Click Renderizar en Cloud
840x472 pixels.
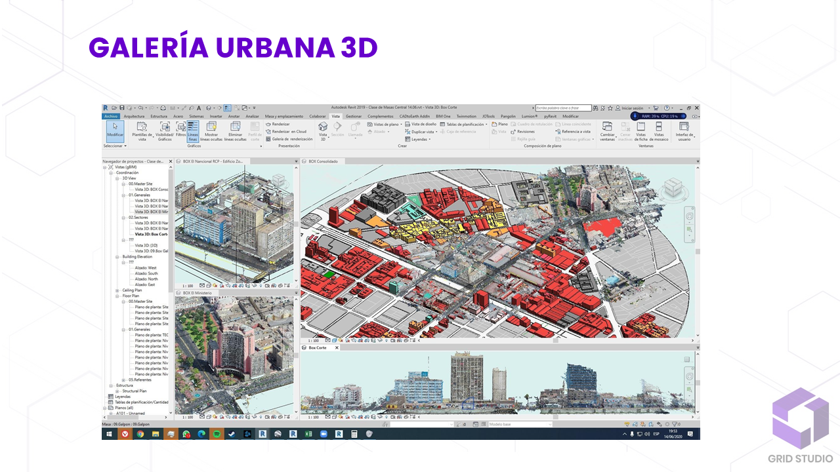[x=286, y=131]
